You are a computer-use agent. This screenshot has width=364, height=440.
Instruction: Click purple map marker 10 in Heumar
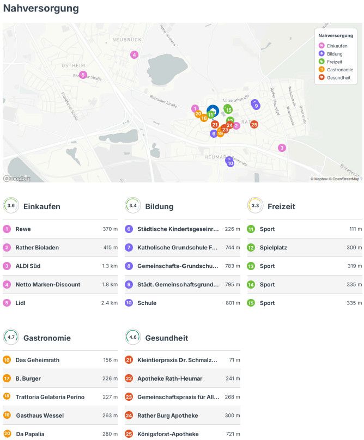[x=230, y=163]
